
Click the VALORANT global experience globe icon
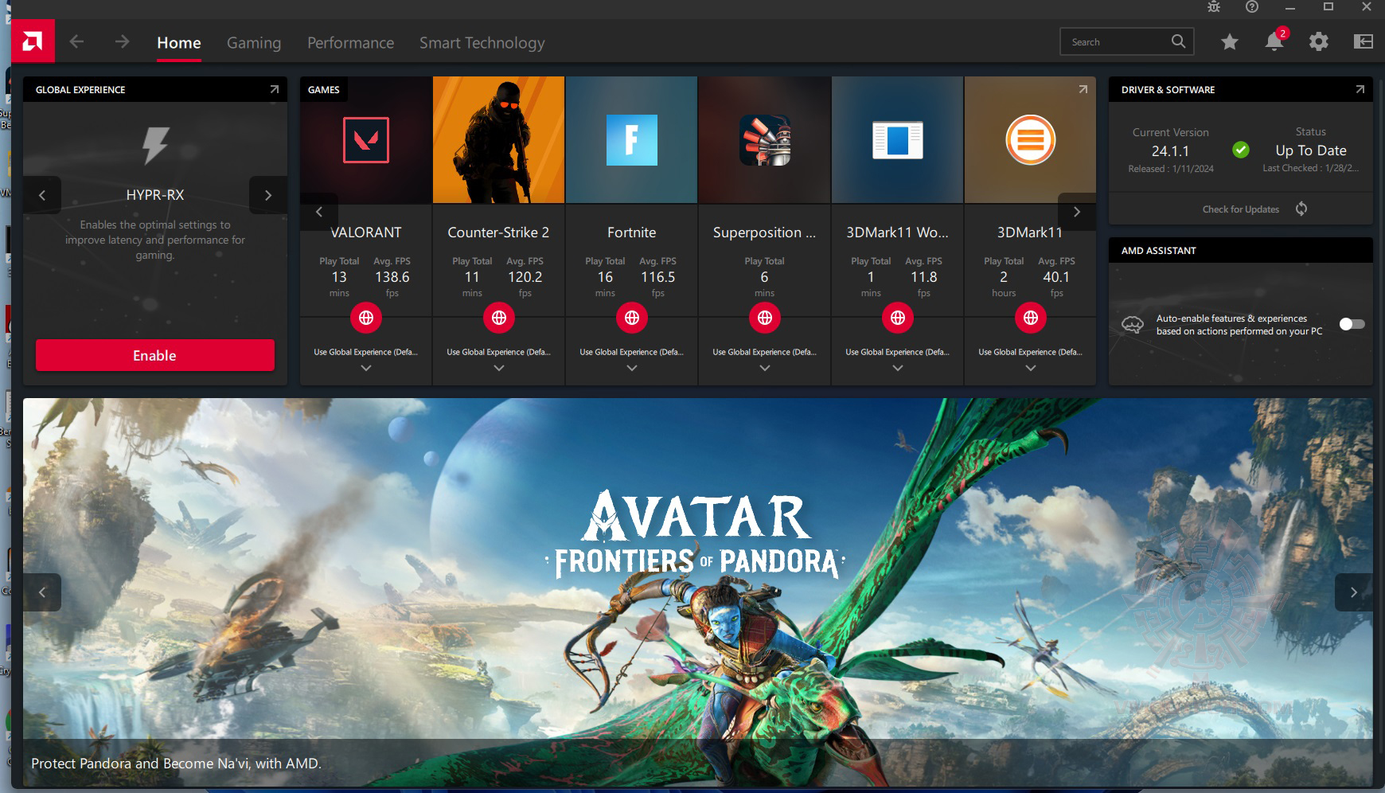pyautogui.click(x=366, y=318)
